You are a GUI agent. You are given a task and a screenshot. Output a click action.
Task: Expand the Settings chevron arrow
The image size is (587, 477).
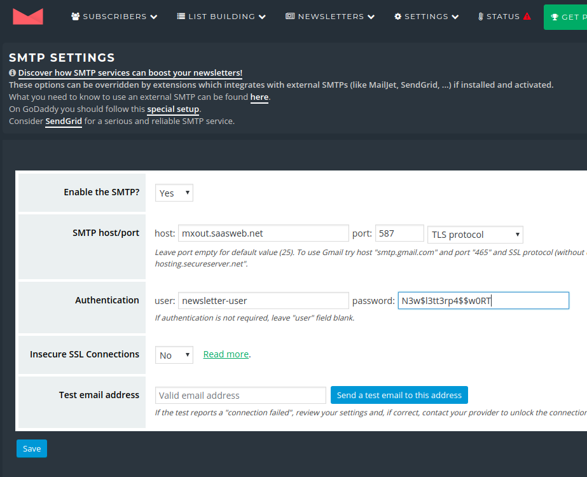455,17
